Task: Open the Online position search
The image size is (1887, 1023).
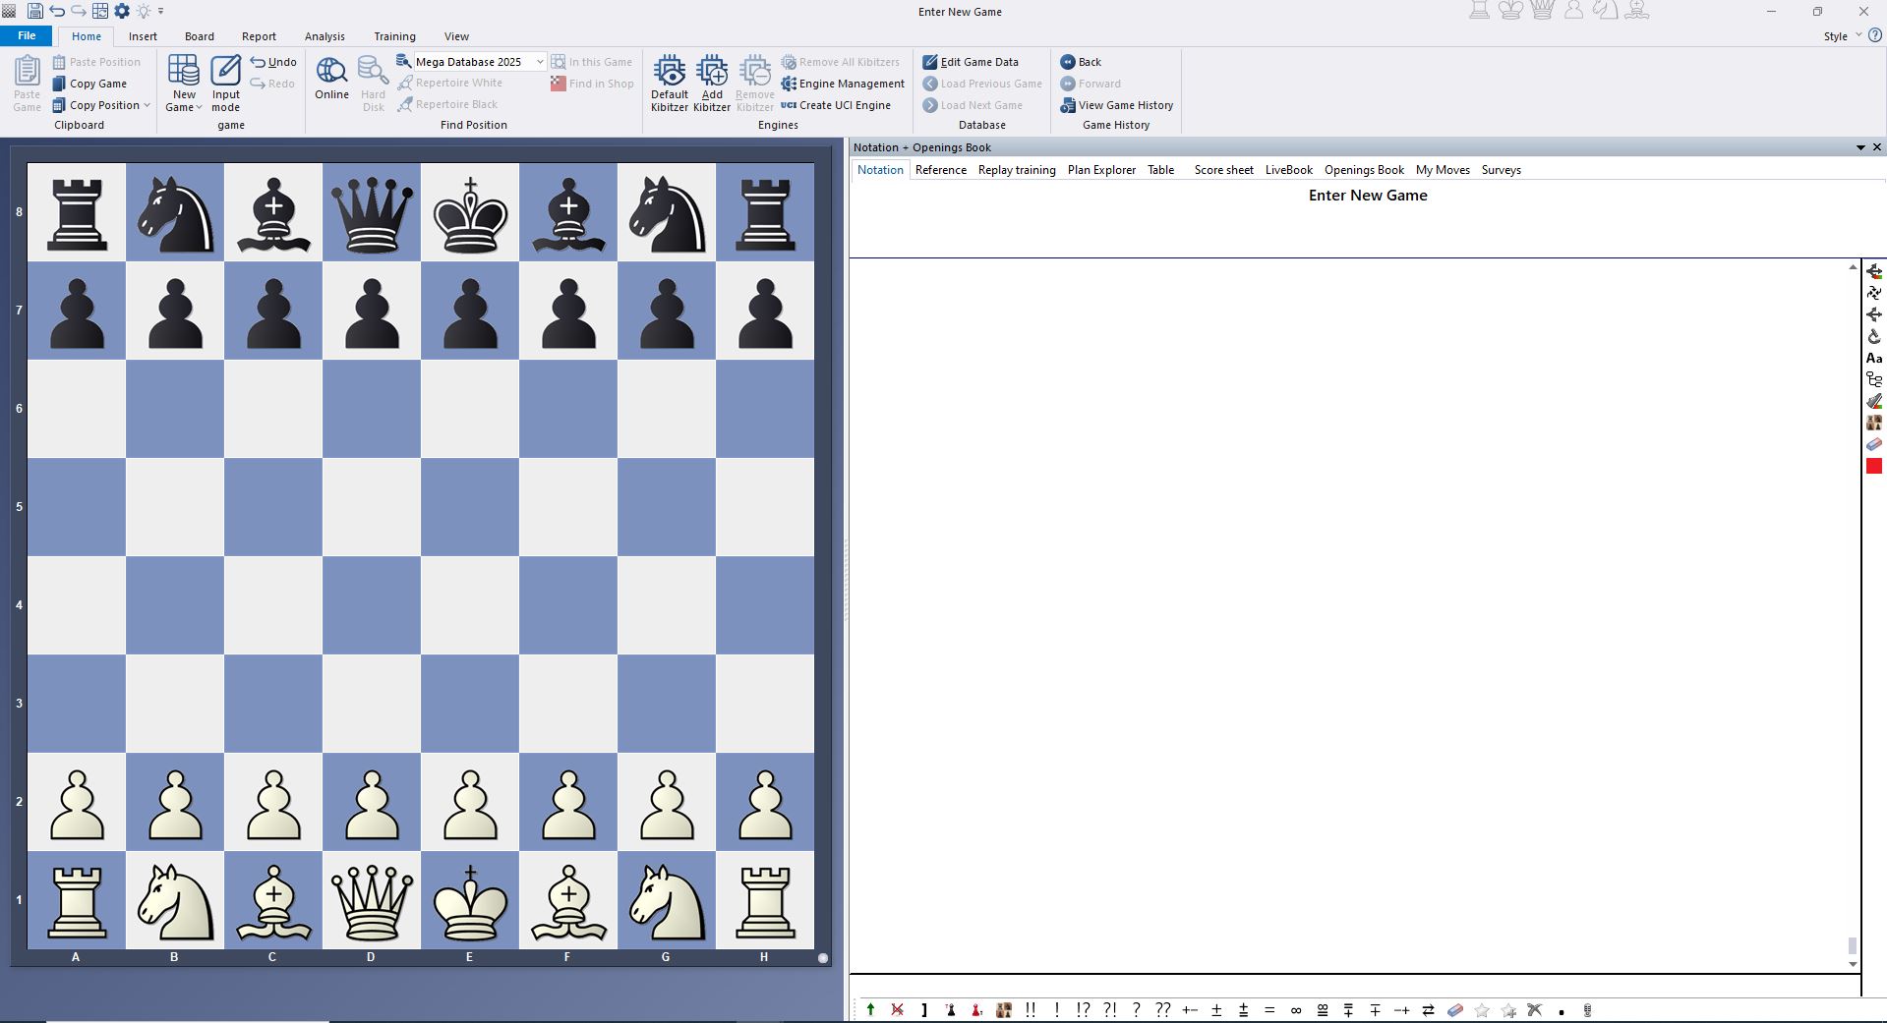Action: coord(331,73)
